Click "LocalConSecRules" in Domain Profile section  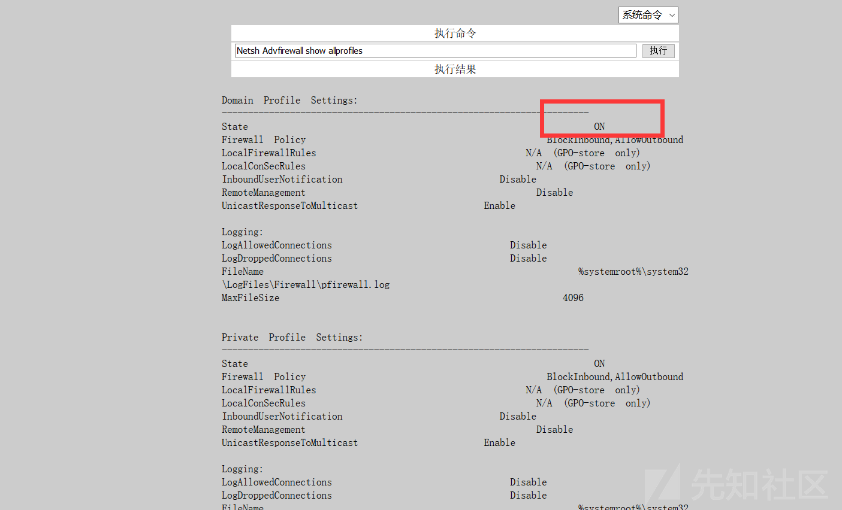click(264, 166)
